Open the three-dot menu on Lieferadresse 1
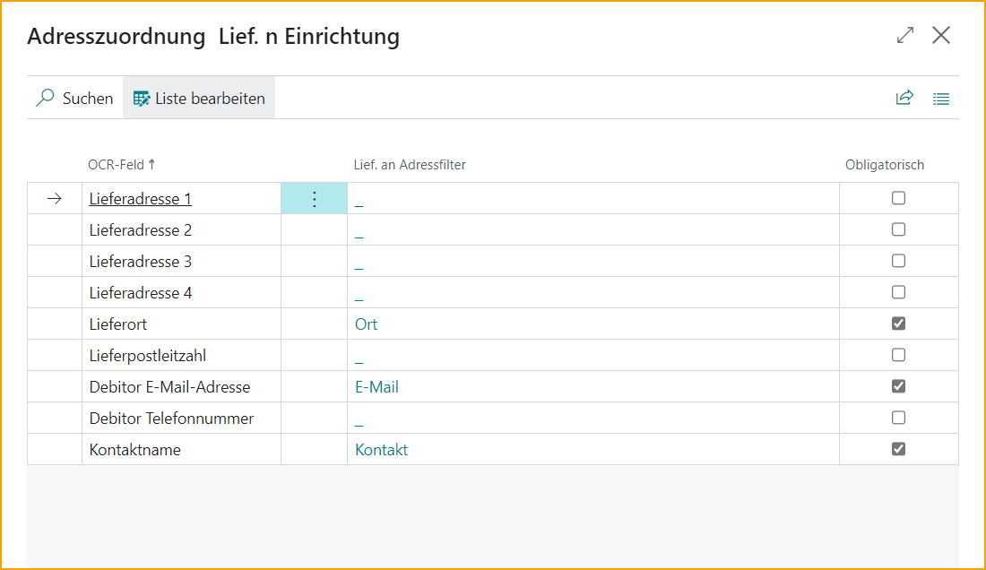 (314, 198)
